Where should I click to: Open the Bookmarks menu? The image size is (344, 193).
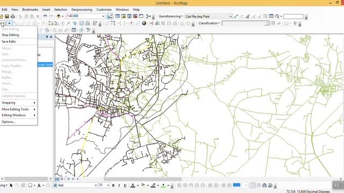coord(30,10)
